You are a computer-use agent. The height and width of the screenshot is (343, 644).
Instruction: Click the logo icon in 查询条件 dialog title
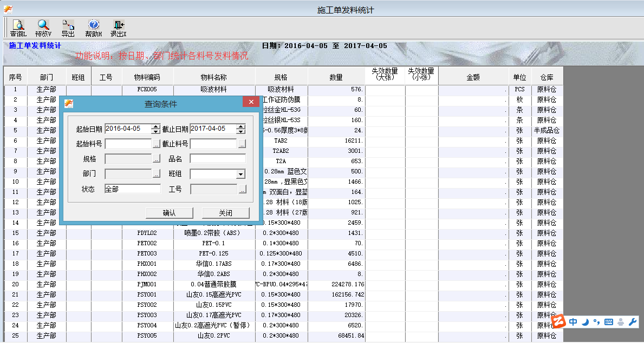(x=69, y=104)
